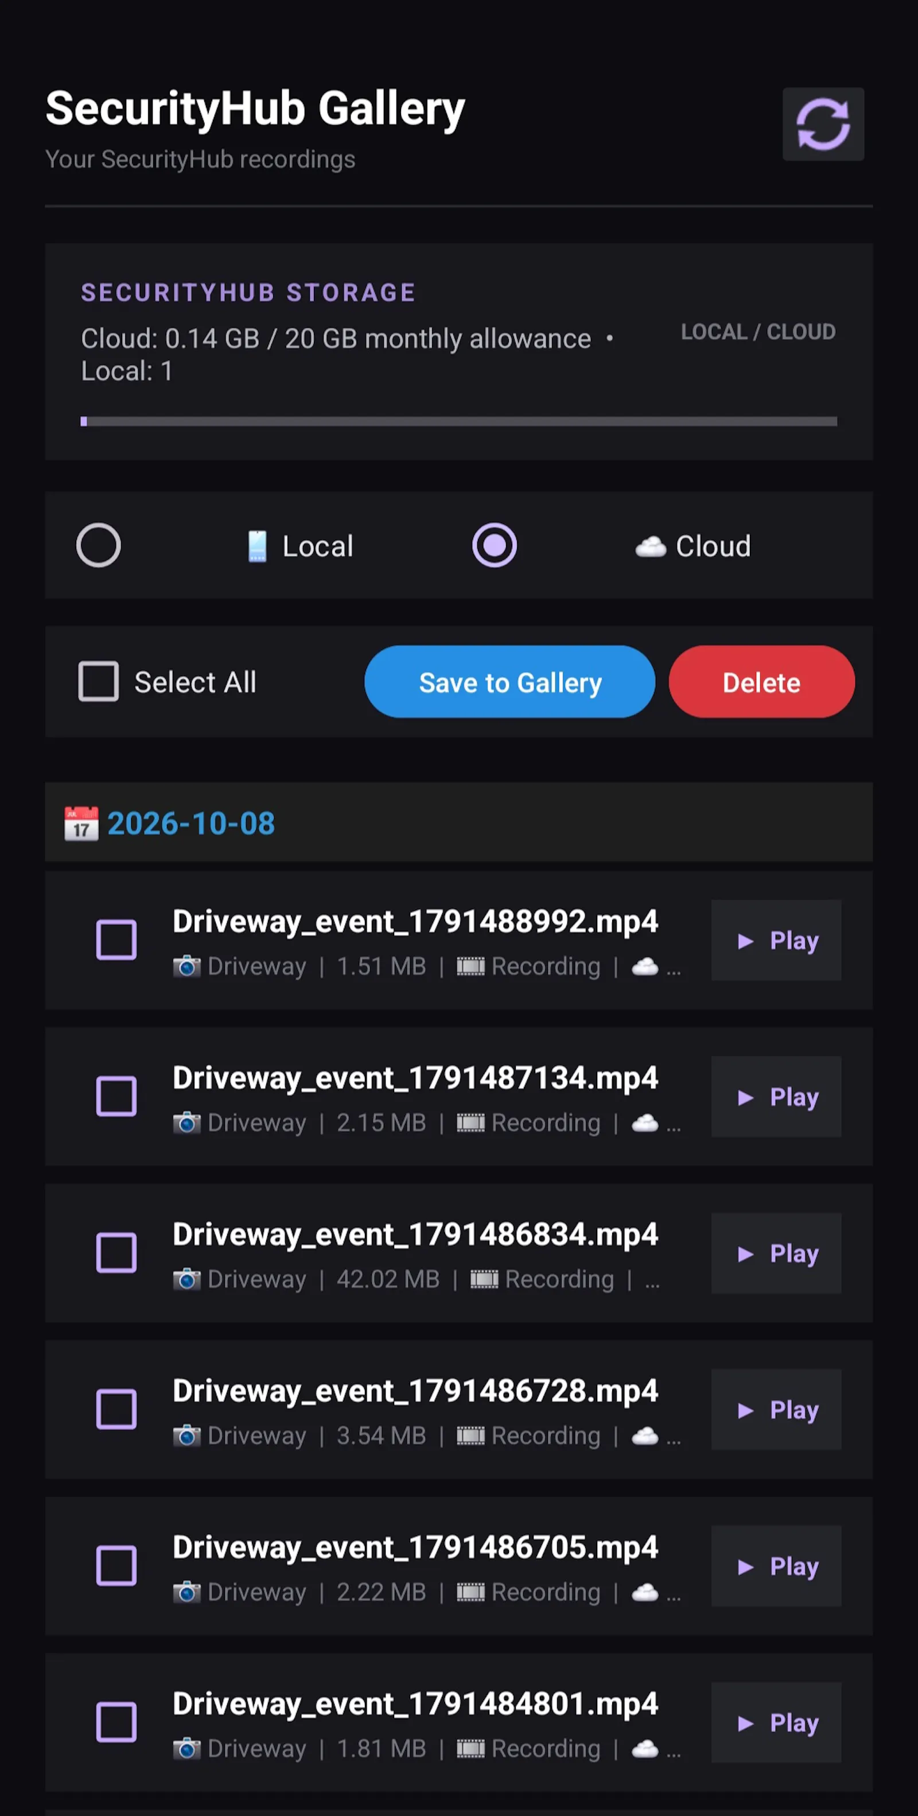Click camera icon on the 3.54 MB row
The height and width of the screenshot is (1816, 918).
tap(186, 1436)
